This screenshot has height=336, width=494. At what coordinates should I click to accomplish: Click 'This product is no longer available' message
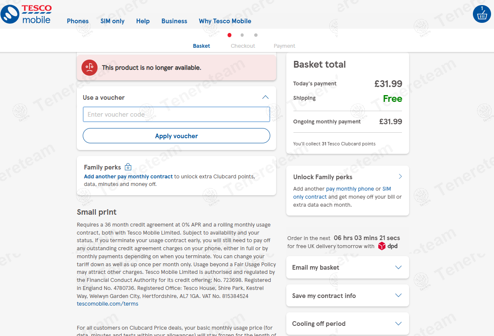(152, 68)
